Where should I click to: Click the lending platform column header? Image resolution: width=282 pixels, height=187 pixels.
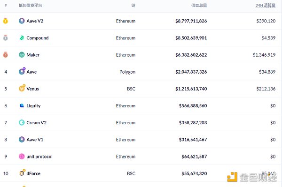pos(31,5)
